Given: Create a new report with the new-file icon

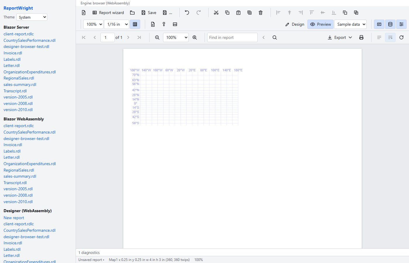Looking at the screenshot, I should click(84, 13).
